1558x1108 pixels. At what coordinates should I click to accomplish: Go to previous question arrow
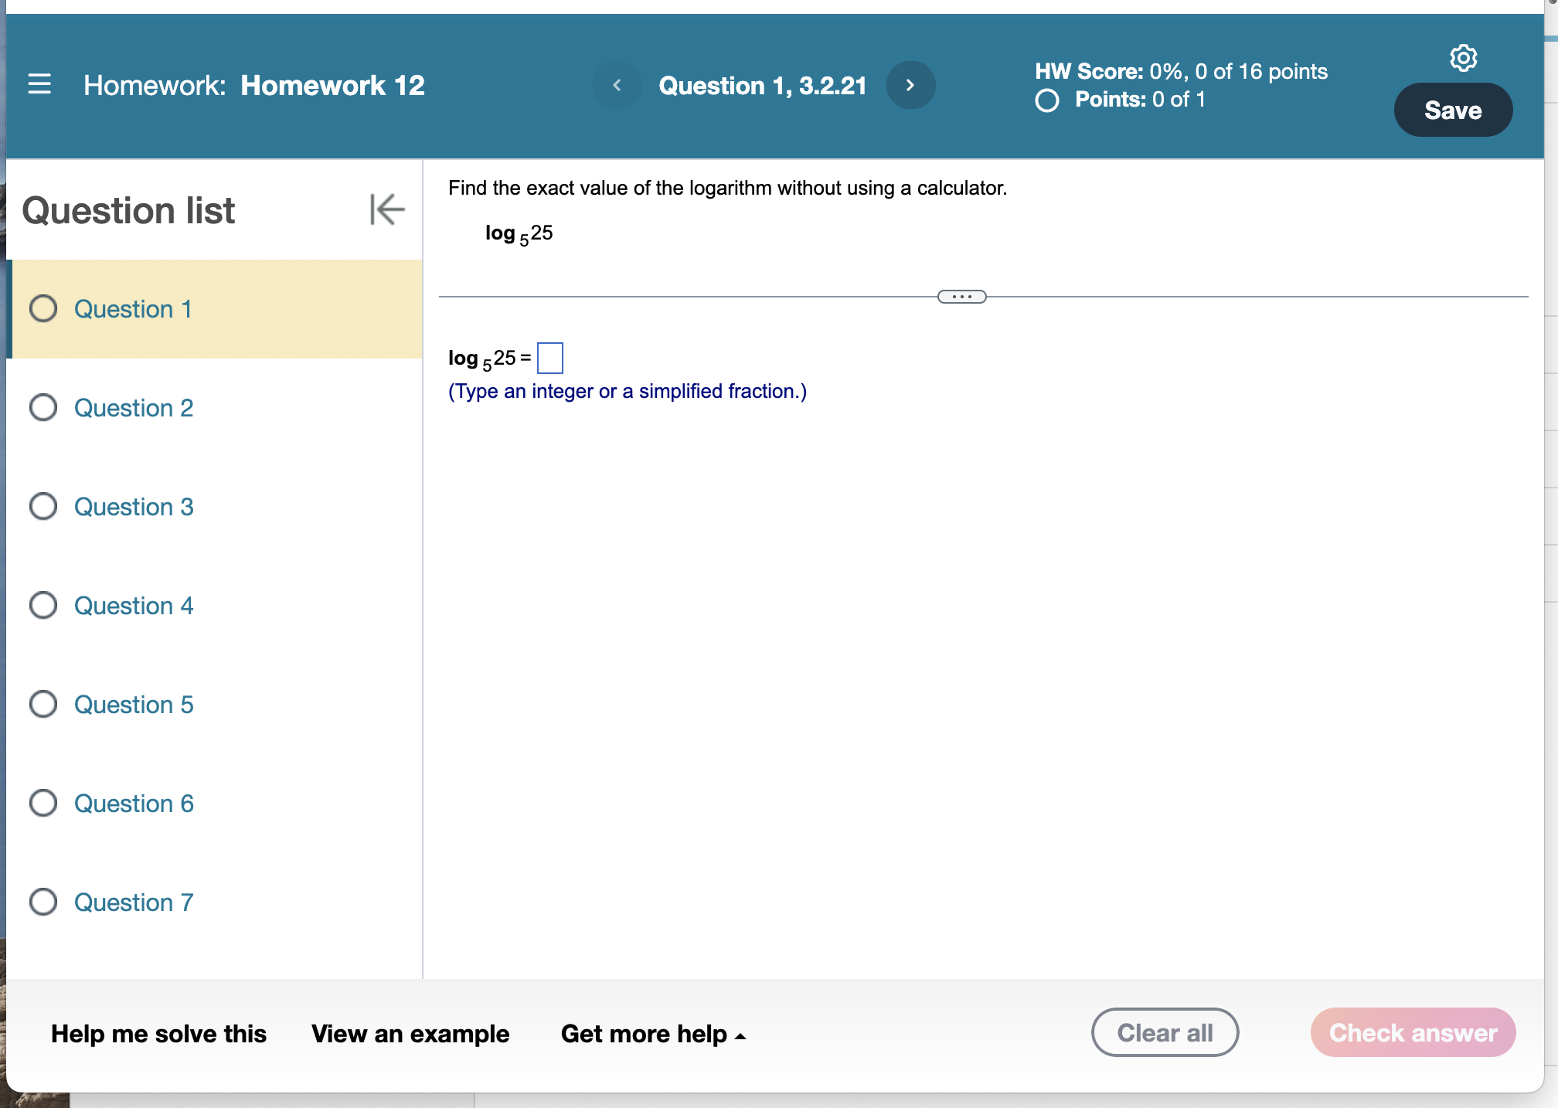coord(617,85)
